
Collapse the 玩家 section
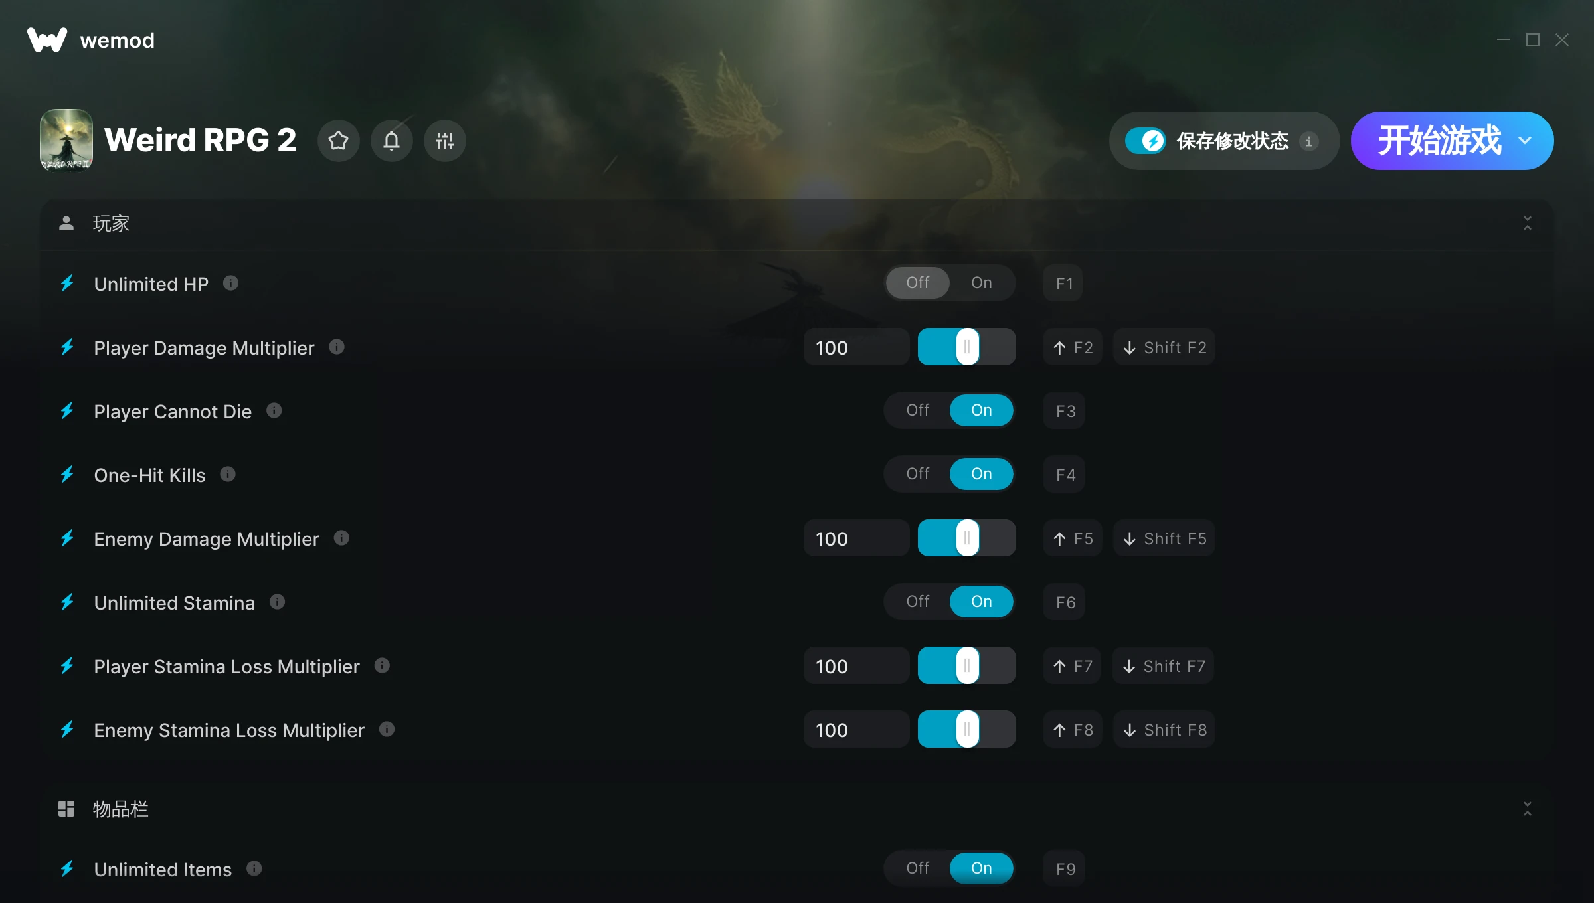tap(1528, 223)
